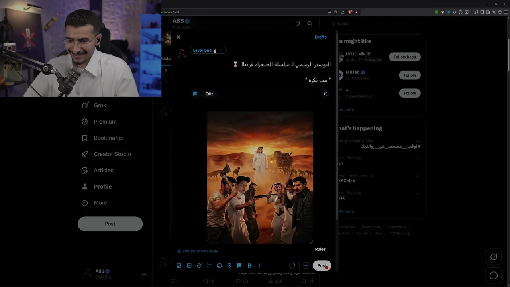
Task: Open the Cookie Policy footer link
Action: click(397, 227)
